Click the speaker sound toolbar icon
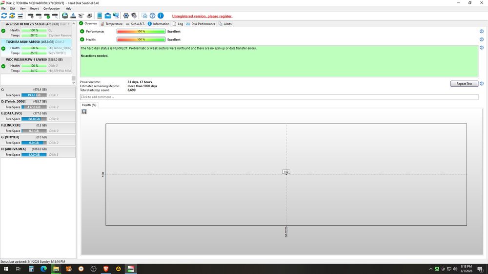Viewport: 488px width, 274px height. [134, 16]
